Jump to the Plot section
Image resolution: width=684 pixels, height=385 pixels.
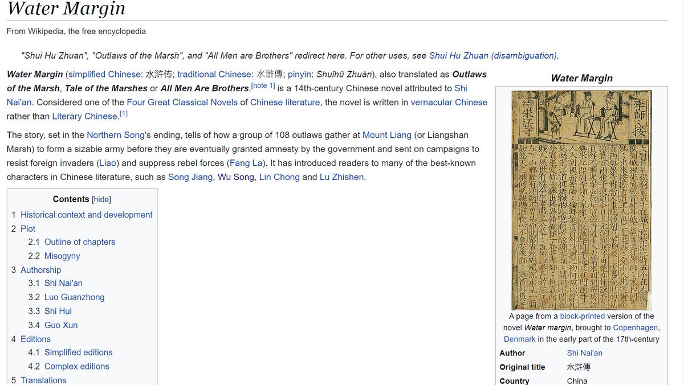(x=28, y=228)
